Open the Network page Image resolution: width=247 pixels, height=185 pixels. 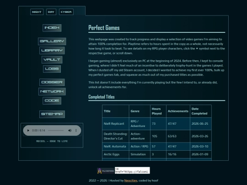pos(52,91)
